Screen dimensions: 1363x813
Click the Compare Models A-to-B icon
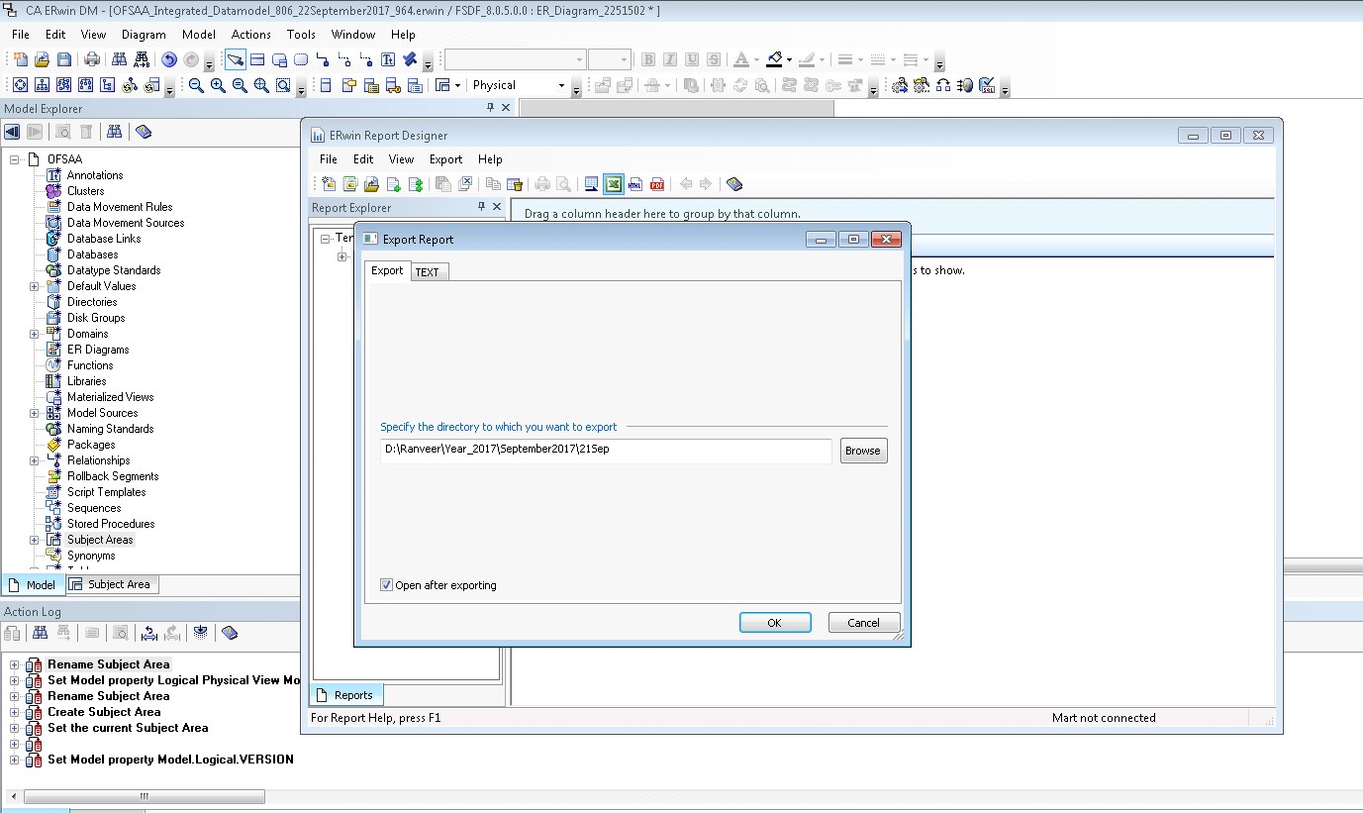pos(141,59)
